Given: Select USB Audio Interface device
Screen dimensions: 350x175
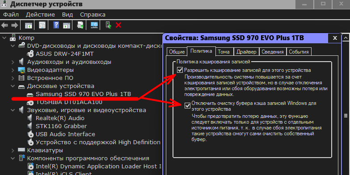Looking at the screenshot, I should (65, 134).
